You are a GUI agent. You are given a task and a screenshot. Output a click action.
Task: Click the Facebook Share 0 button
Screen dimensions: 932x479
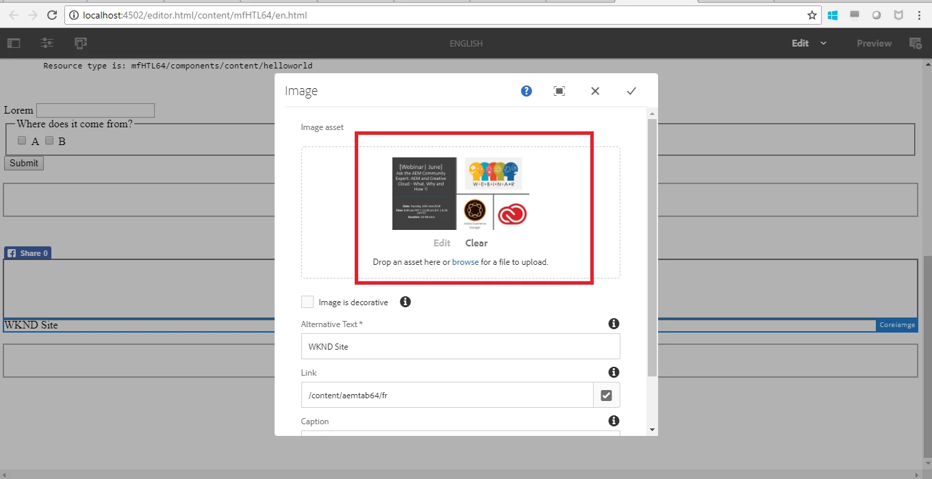[x=28, y=253]
